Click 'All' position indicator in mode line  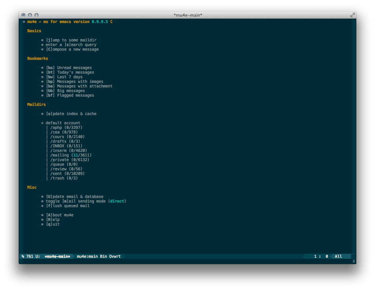pyautogui.click(x=338, y=256)
